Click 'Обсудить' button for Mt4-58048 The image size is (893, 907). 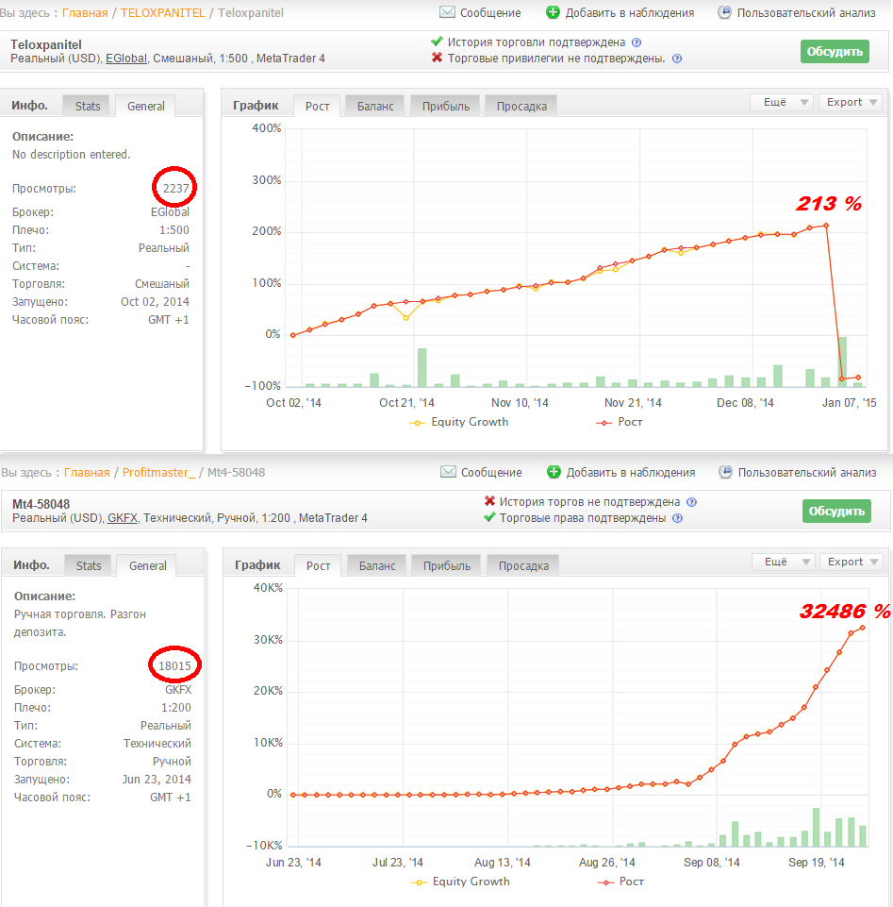pyautogui.click(x=836, y=511)
